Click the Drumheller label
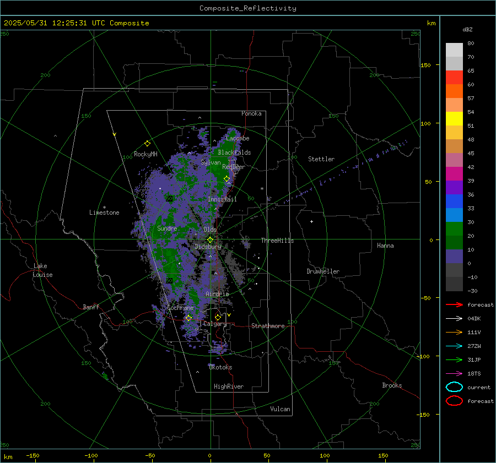Image resolution: width=496 pixels, height=463 pixels. tap(323, 271)
